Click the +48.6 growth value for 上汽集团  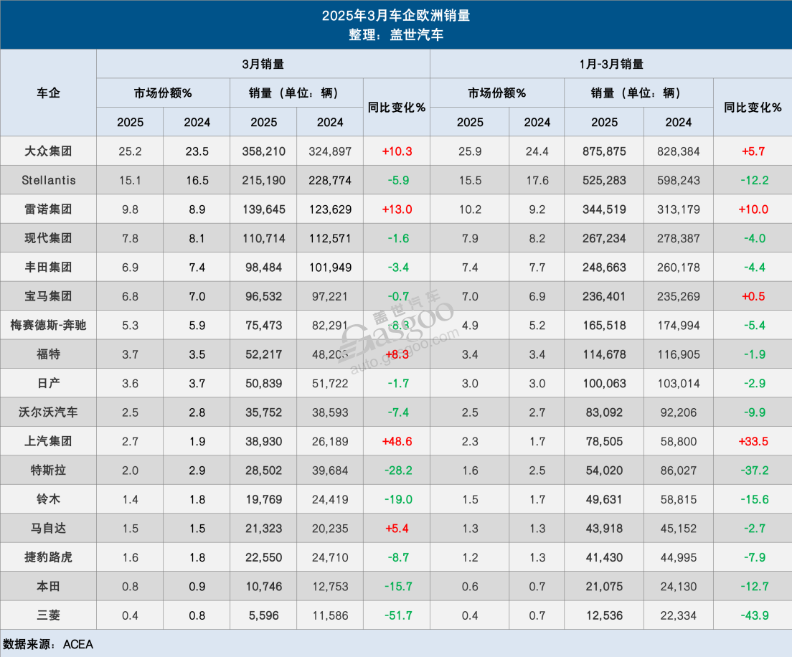[395, 441]
